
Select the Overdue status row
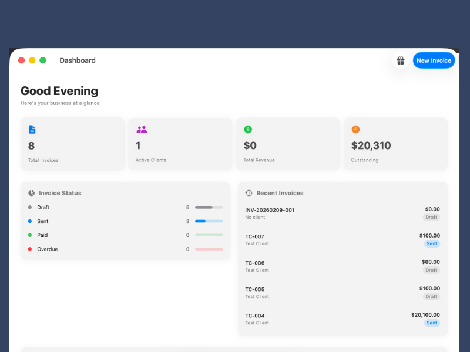(125, 249)
